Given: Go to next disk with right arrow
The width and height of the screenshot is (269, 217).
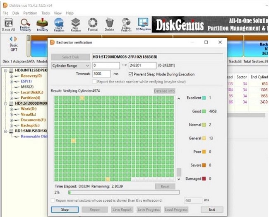Looking at the screenshot, I should (x=16, y=39).
